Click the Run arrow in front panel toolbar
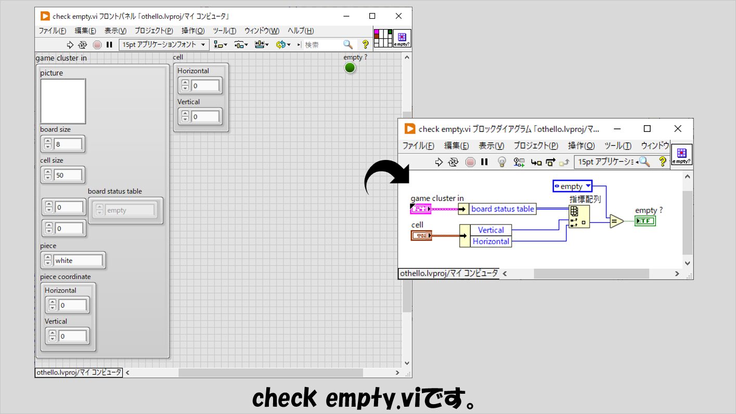This screenshot has height=414, width=736. pos(70,45)
